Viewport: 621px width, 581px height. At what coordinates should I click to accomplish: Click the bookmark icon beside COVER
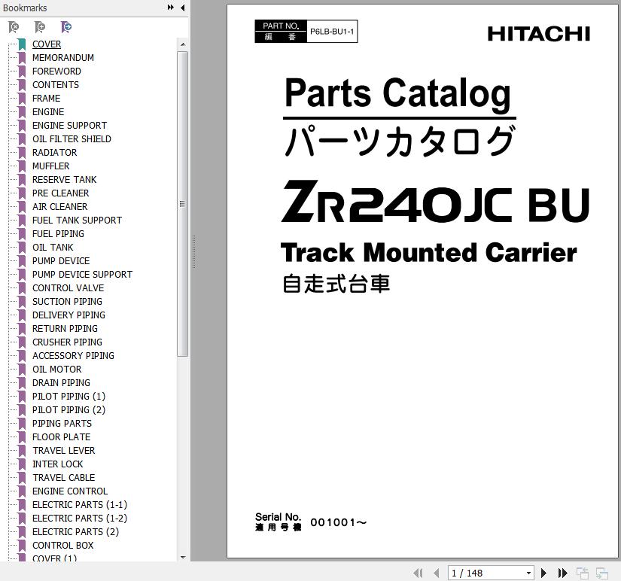click(x=22, y=44)
